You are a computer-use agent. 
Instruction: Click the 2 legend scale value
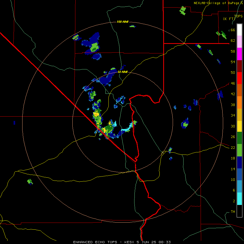tap(234, 201)
